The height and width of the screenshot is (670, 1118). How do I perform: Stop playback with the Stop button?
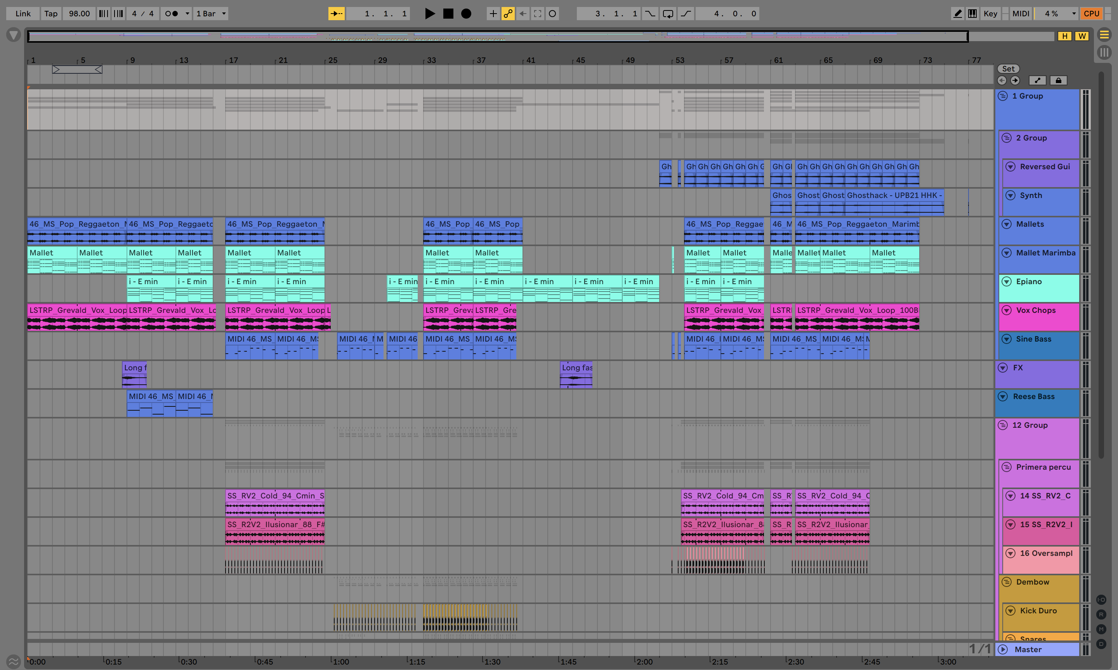pyautogui.click(x=448, y=14)
